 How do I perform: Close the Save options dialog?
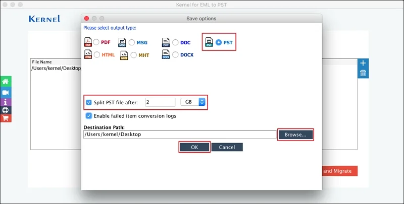coord(86,19)
